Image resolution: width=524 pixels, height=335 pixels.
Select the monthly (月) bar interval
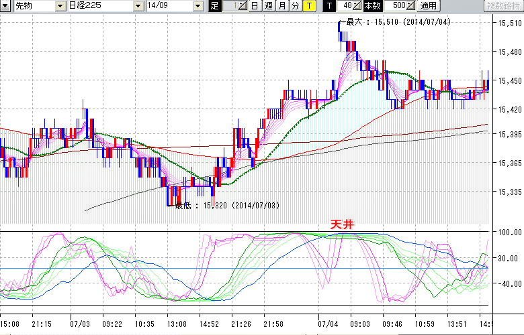(x=281, y=6)
